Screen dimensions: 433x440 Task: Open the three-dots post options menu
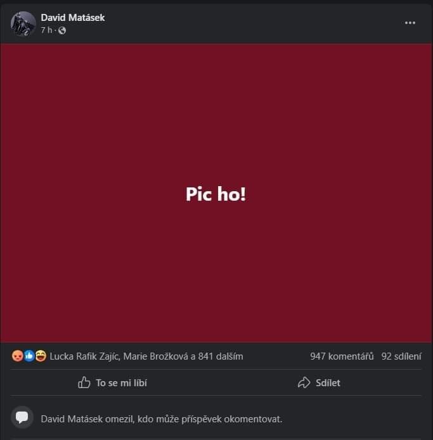pos(410,23)
